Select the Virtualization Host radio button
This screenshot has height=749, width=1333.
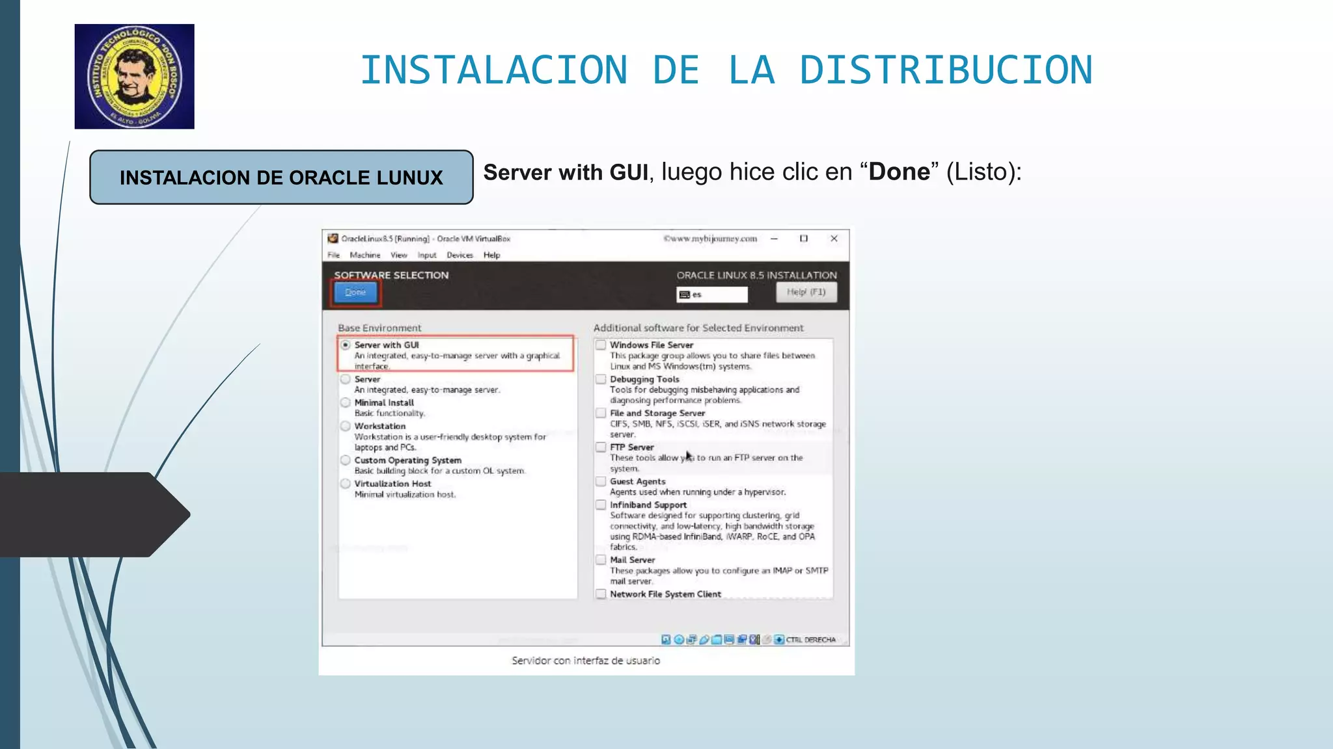click(x=346, y=484)
